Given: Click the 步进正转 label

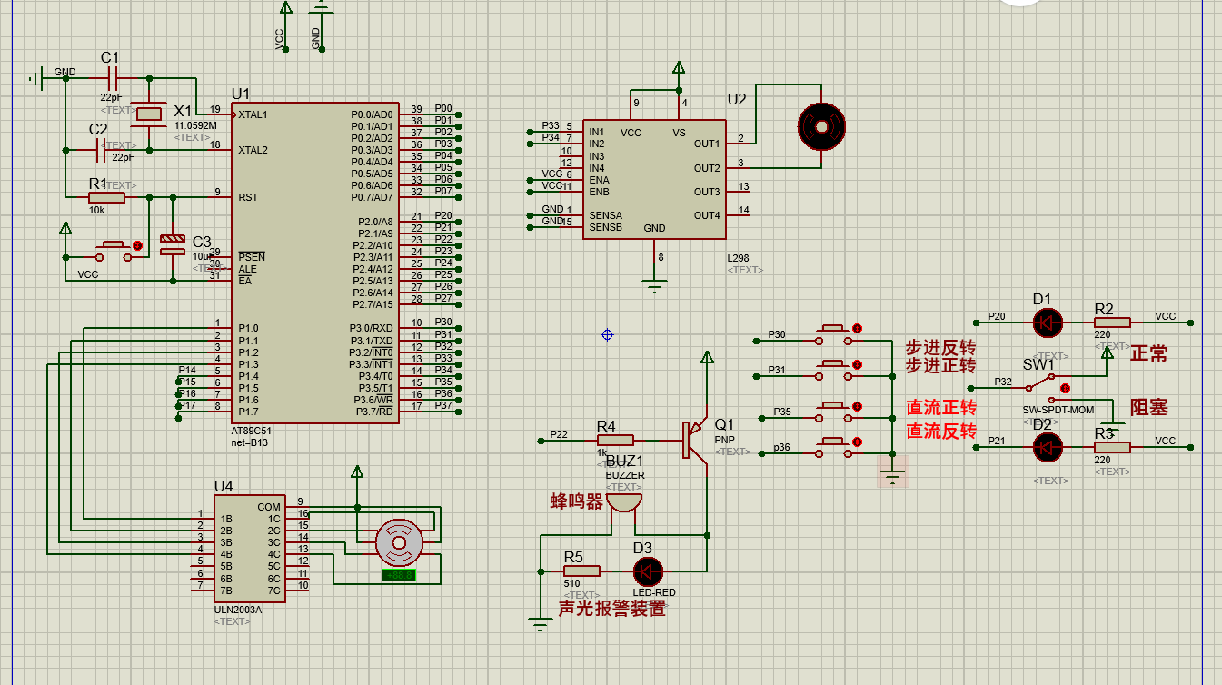Looking at the screenshot, I should 940,366.
